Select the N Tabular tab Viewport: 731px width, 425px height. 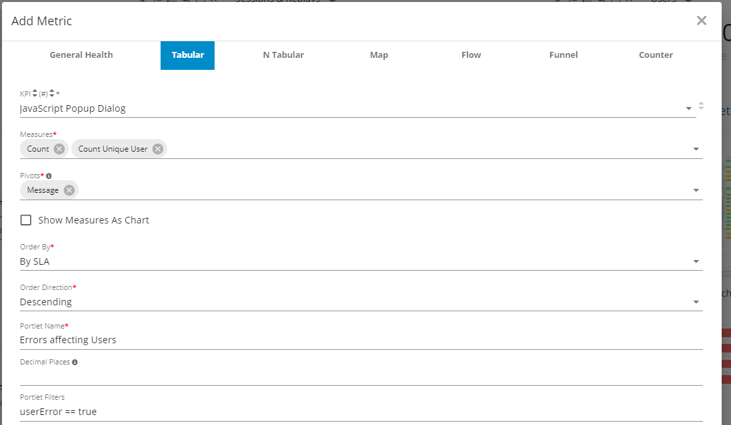pos(283,55)
